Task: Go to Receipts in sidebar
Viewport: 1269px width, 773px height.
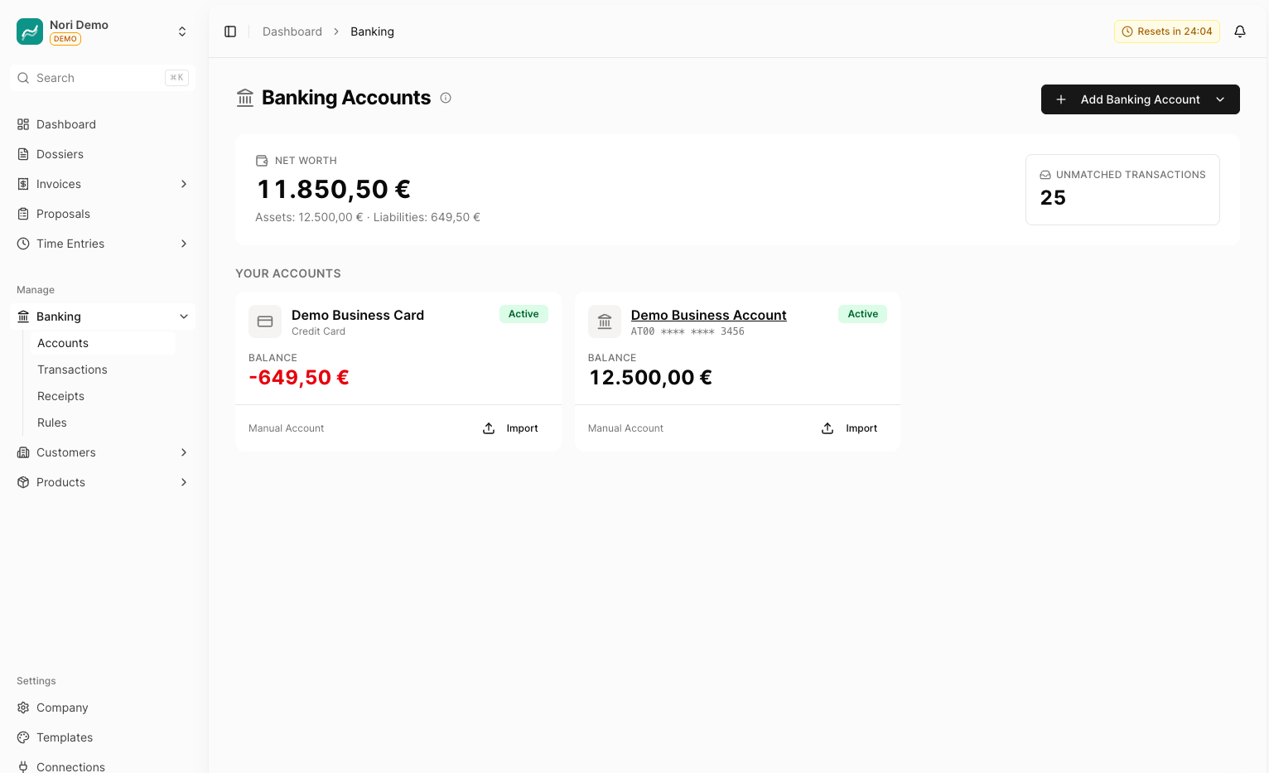Action: tap(60, 396)
